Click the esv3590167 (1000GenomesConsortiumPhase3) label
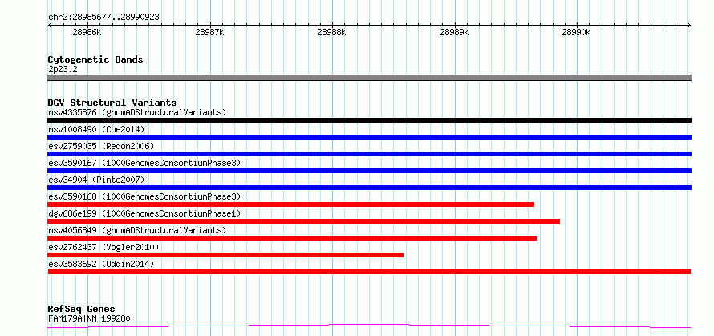The height and width of the screenshot is (336, 714). coord(144,163)
